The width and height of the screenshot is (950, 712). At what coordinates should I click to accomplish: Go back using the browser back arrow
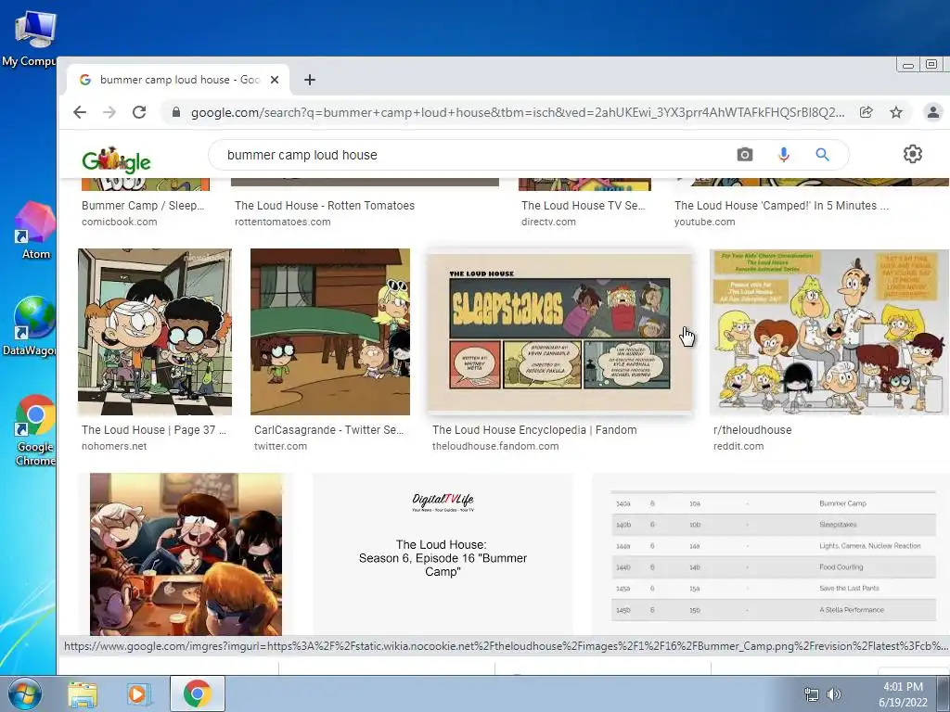[x=80, y=112]
